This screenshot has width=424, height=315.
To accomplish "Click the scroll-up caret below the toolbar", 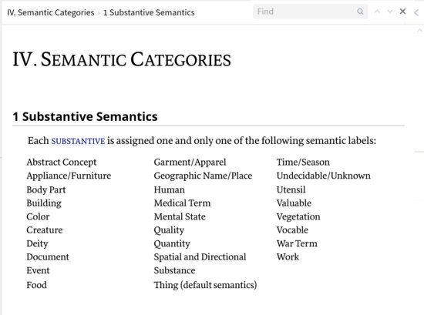I will click(x=419, y=30).
